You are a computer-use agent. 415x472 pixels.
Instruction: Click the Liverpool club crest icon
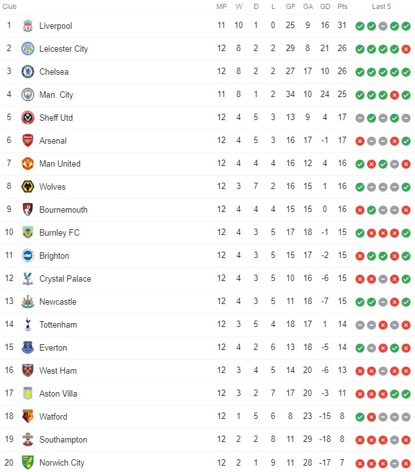27,26
